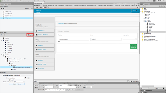Open the folder picker next to Name
The image size is (166, 93).
pos(26,78)
